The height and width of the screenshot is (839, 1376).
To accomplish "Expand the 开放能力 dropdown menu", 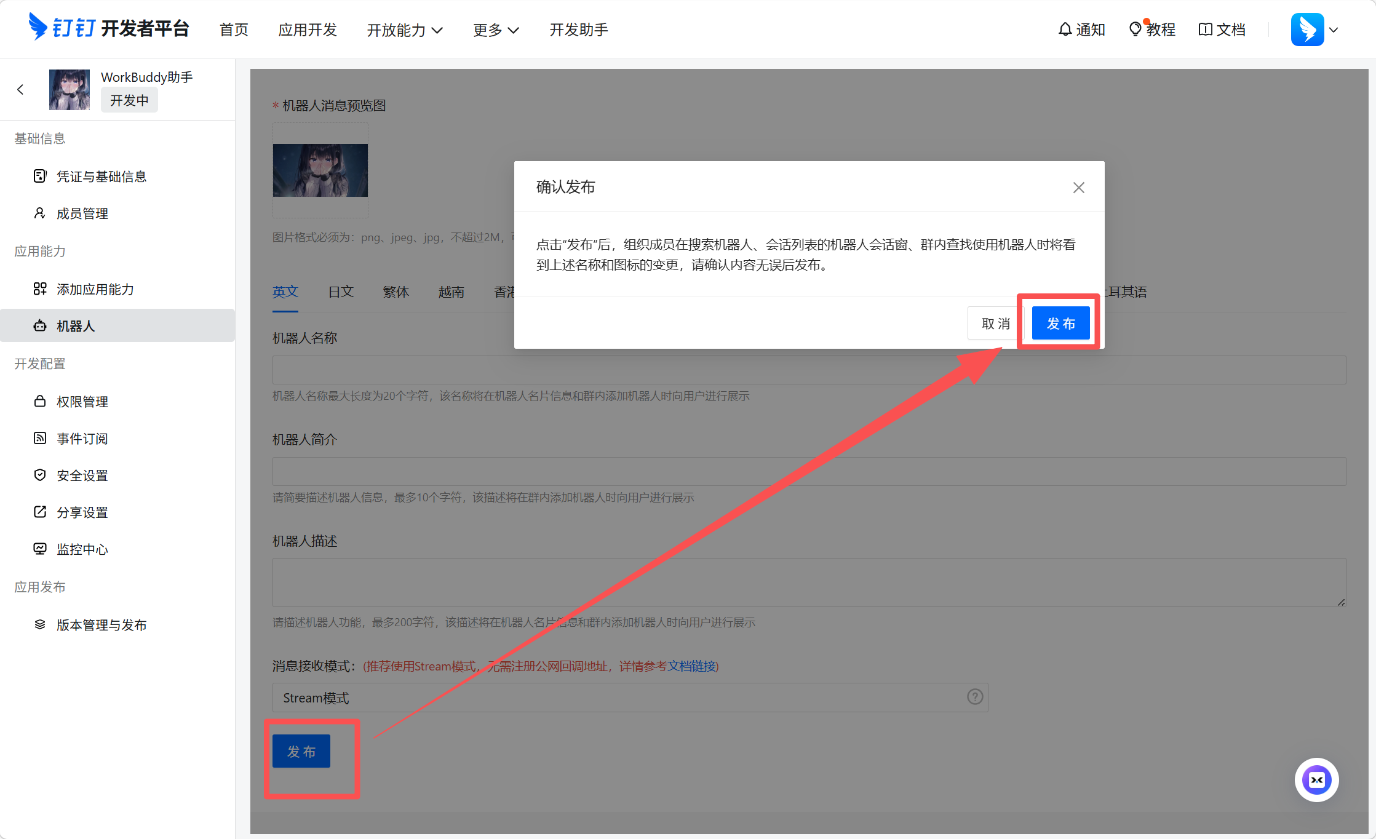I will click(x=404, y=30).
